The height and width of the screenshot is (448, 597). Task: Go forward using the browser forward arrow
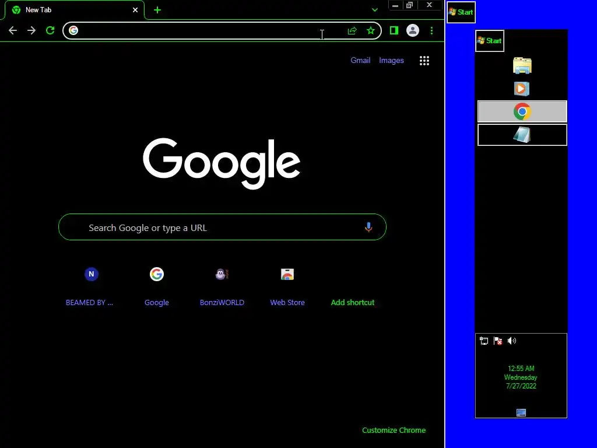(31, 30)
